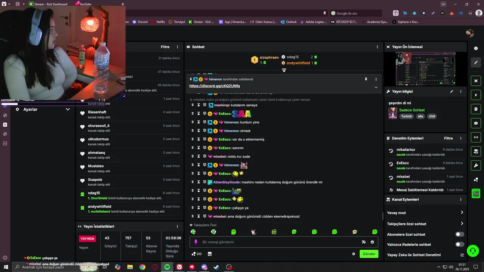The width and height of the screenshot is (484, 272).
Task: Click the chill tag
Action: (432, 116)
